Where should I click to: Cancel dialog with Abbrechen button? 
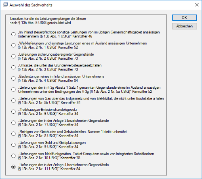[x=184, y=26]
